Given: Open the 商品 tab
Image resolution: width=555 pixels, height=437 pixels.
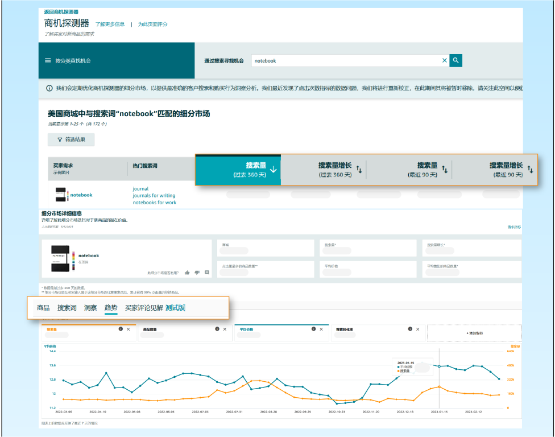Looking at the screenshot, I should coord(43,308).
